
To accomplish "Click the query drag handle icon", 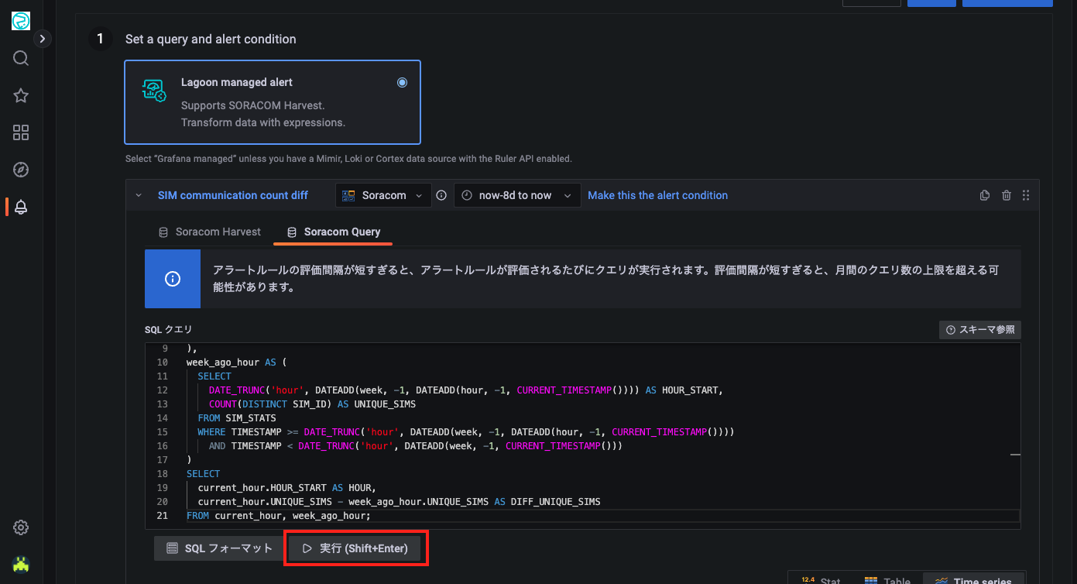I will (1026, 195).
